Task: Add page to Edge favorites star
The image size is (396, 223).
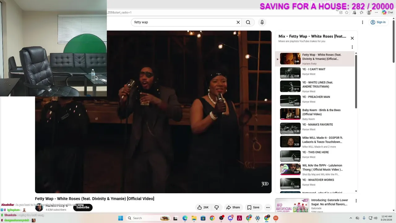Action: tap(347, 12)
